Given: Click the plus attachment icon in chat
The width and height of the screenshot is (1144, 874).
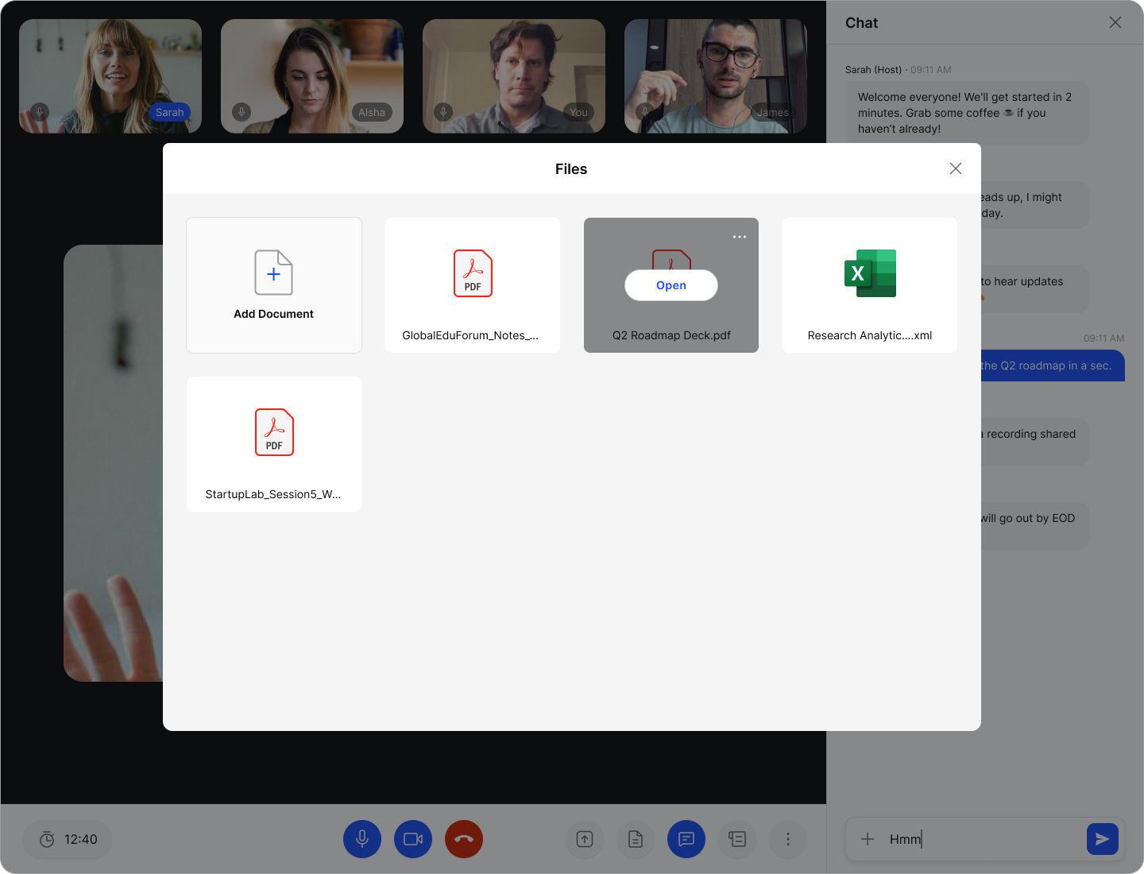Looking at the screenshot, I should [x=868, y=839].
